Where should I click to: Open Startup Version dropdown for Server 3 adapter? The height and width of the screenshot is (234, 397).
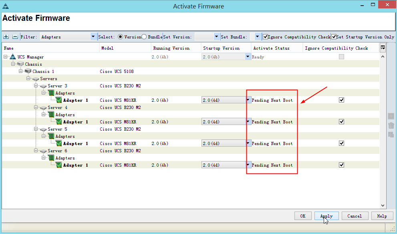point(248,100)
